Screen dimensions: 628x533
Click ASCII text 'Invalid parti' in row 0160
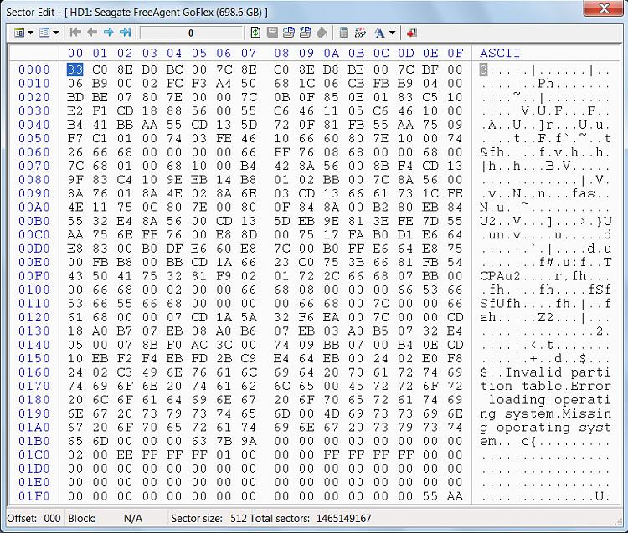click(x=558, y=372)
